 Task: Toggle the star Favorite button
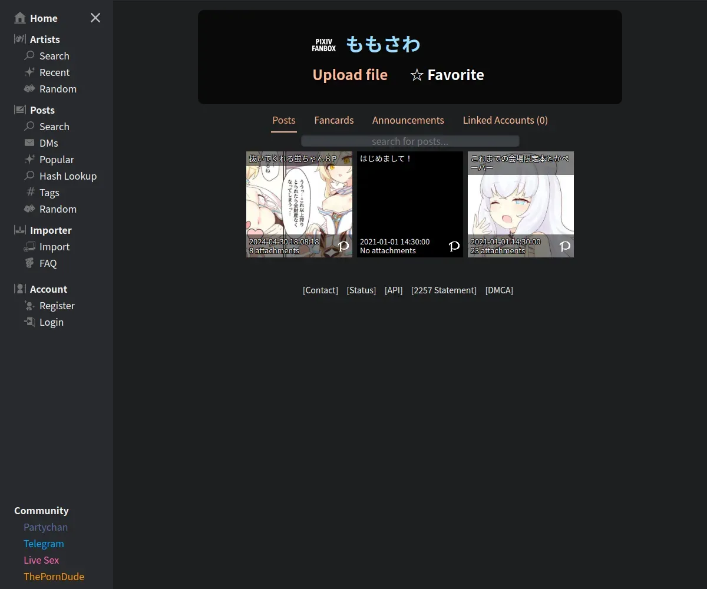(447, 75)
